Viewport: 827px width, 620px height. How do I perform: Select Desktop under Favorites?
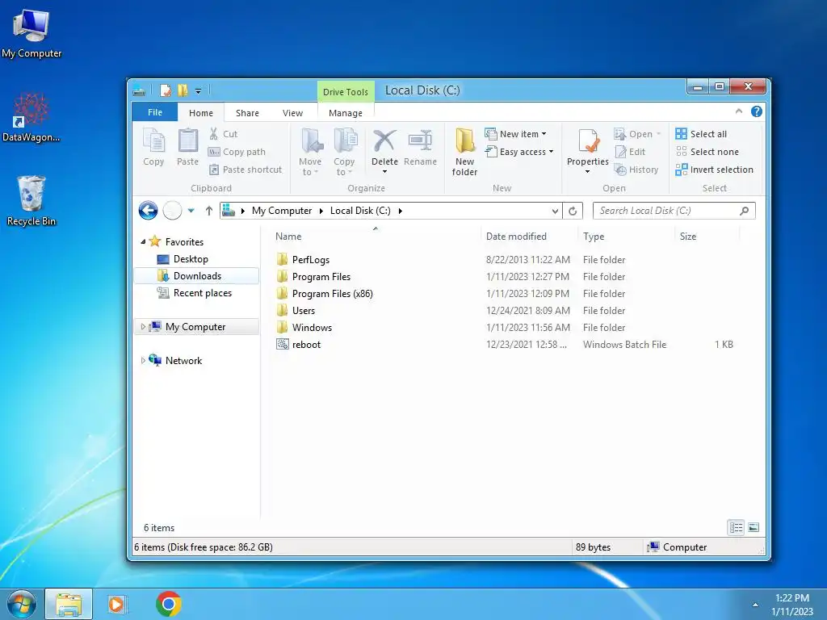pyautogui.click(x=191, y=259)
